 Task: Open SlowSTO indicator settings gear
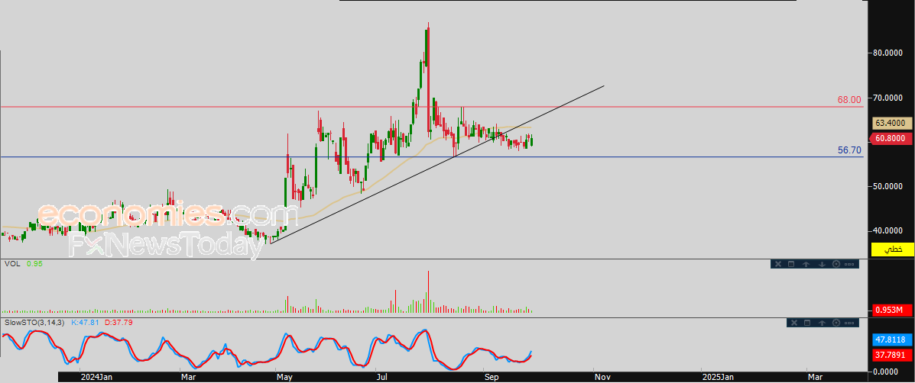tap(836, 323)
